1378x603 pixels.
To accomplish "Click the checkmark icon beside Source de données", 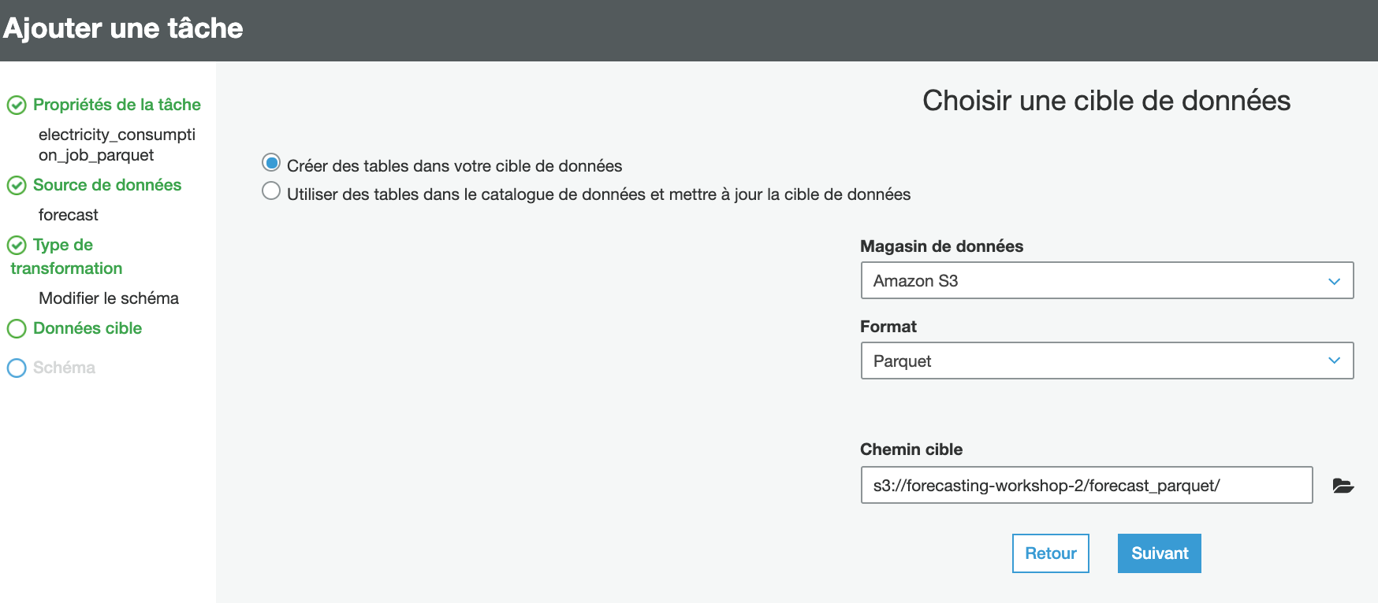I will [17, 186].
